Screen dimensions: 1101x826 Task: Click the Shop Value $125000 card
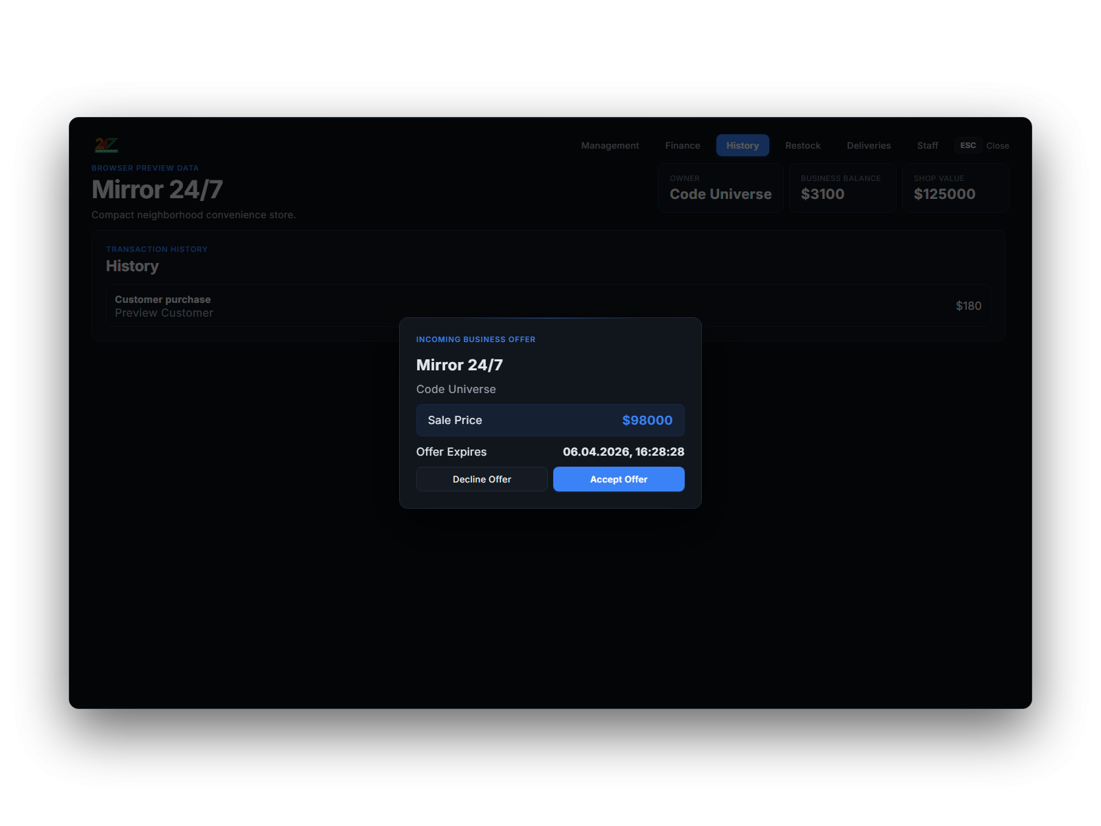coord(955,188)
